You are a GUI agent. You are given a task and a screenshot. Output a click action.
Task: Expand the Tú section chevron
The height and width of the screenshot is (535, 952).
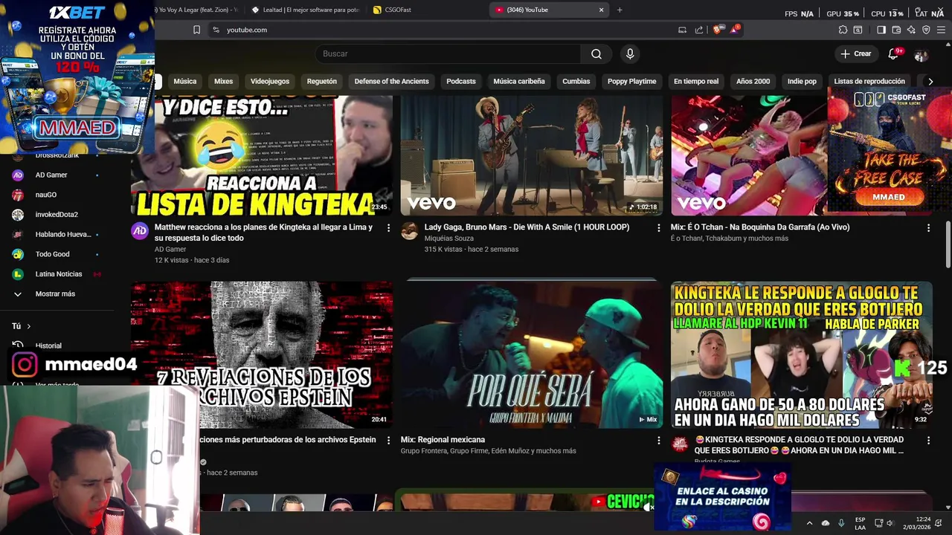28,326
